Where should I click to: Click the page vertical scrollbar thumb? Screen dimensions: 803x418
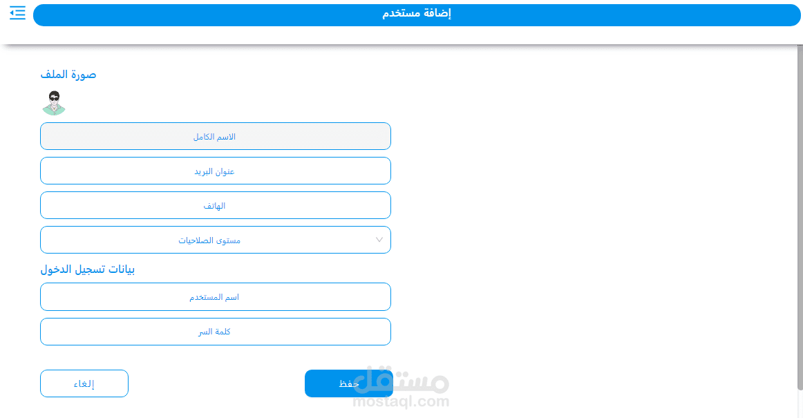coord(800,207)
